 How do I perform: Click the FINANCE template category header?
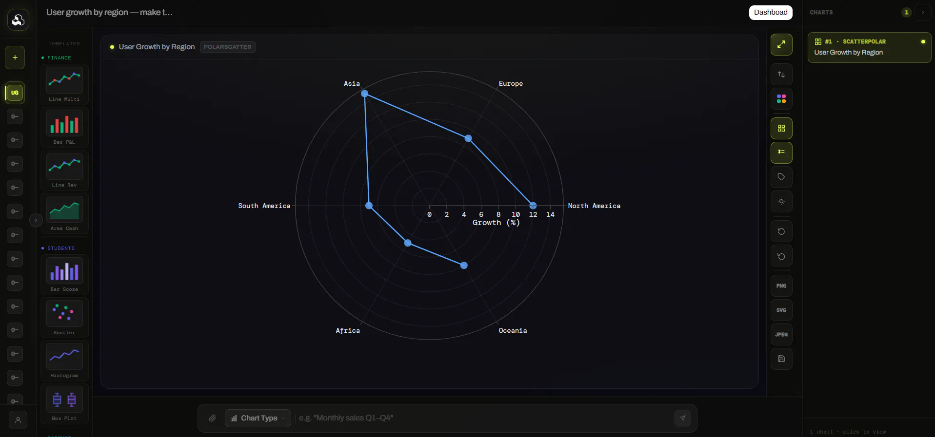(x=57, y=58)
